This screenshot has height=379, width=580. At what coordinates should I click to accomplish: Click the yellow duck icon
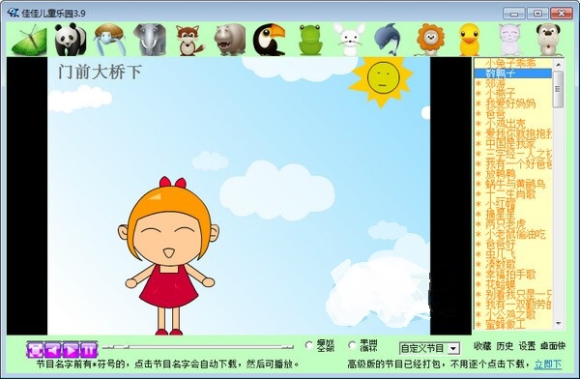[x=469, y=40]
